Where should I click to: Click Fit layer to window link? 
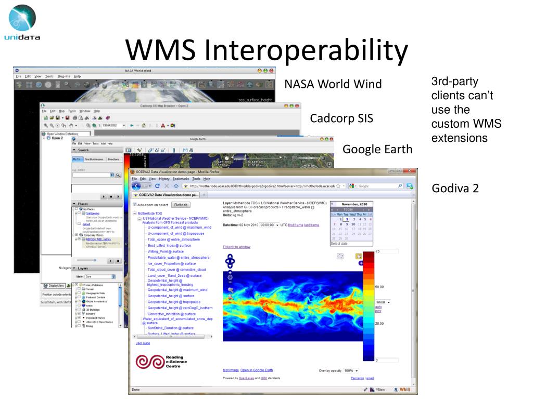(237, 247)
